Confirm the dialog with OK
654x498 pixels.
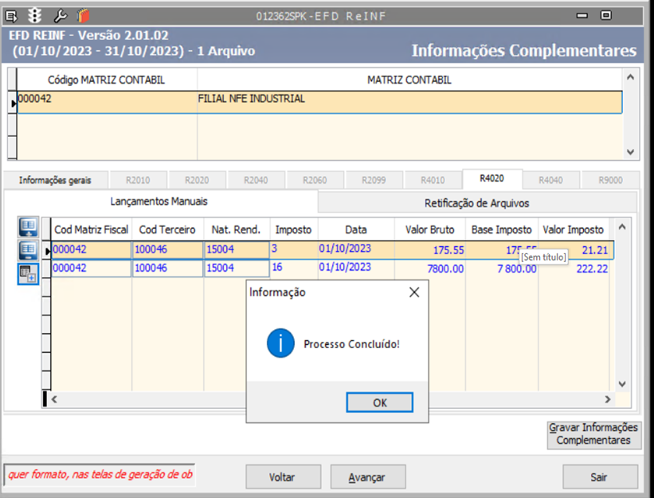click(379, 402)
